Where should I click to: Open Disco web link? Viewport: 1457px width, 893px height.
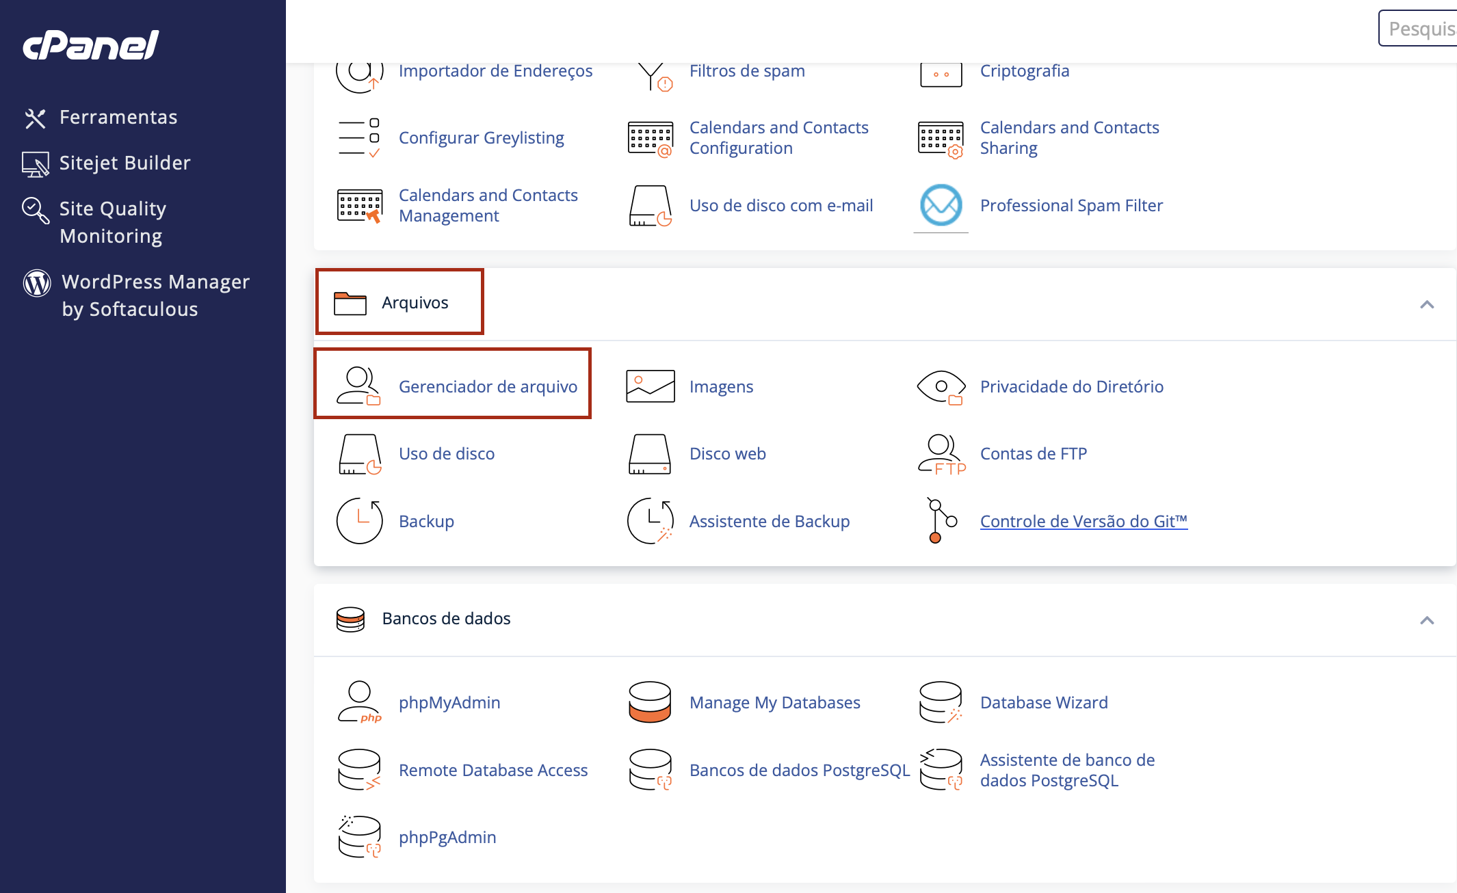[727, 454]
